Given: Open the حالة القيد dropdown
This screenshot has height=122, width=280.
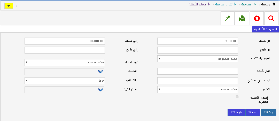Looking at the screenshot, I should (x=65, y=81).
